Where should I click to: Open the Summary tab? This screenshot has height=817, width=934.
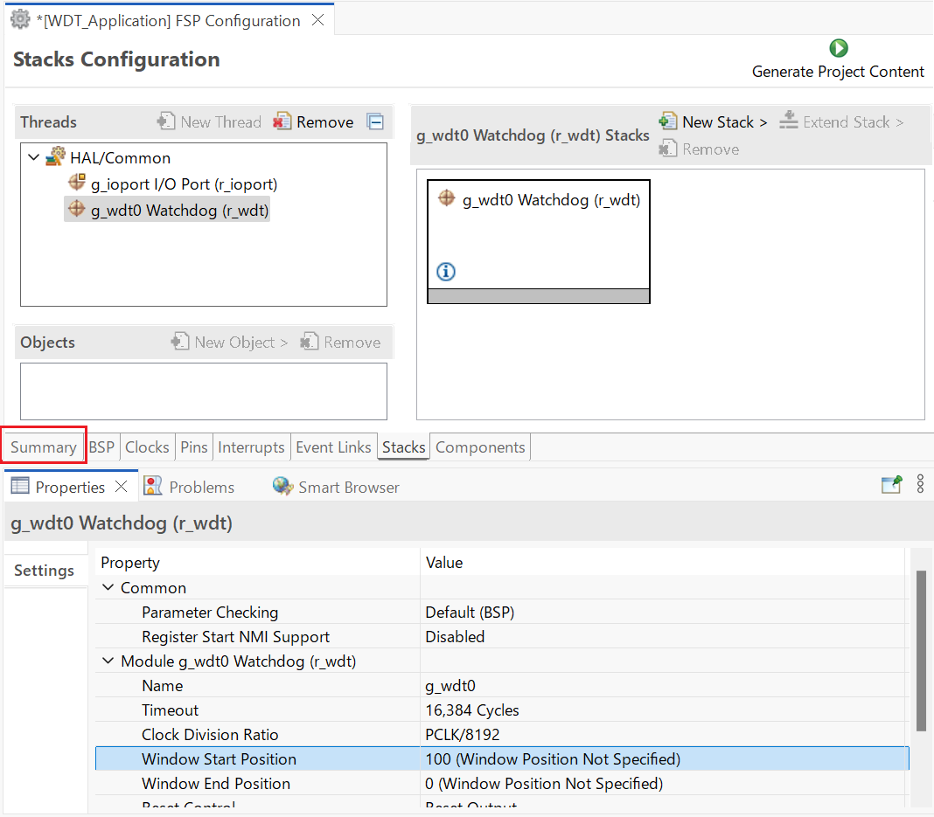click(44, 447)
